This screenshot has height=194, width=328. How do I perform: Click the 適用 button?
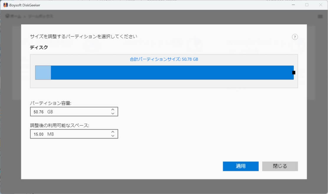(241, 166)
